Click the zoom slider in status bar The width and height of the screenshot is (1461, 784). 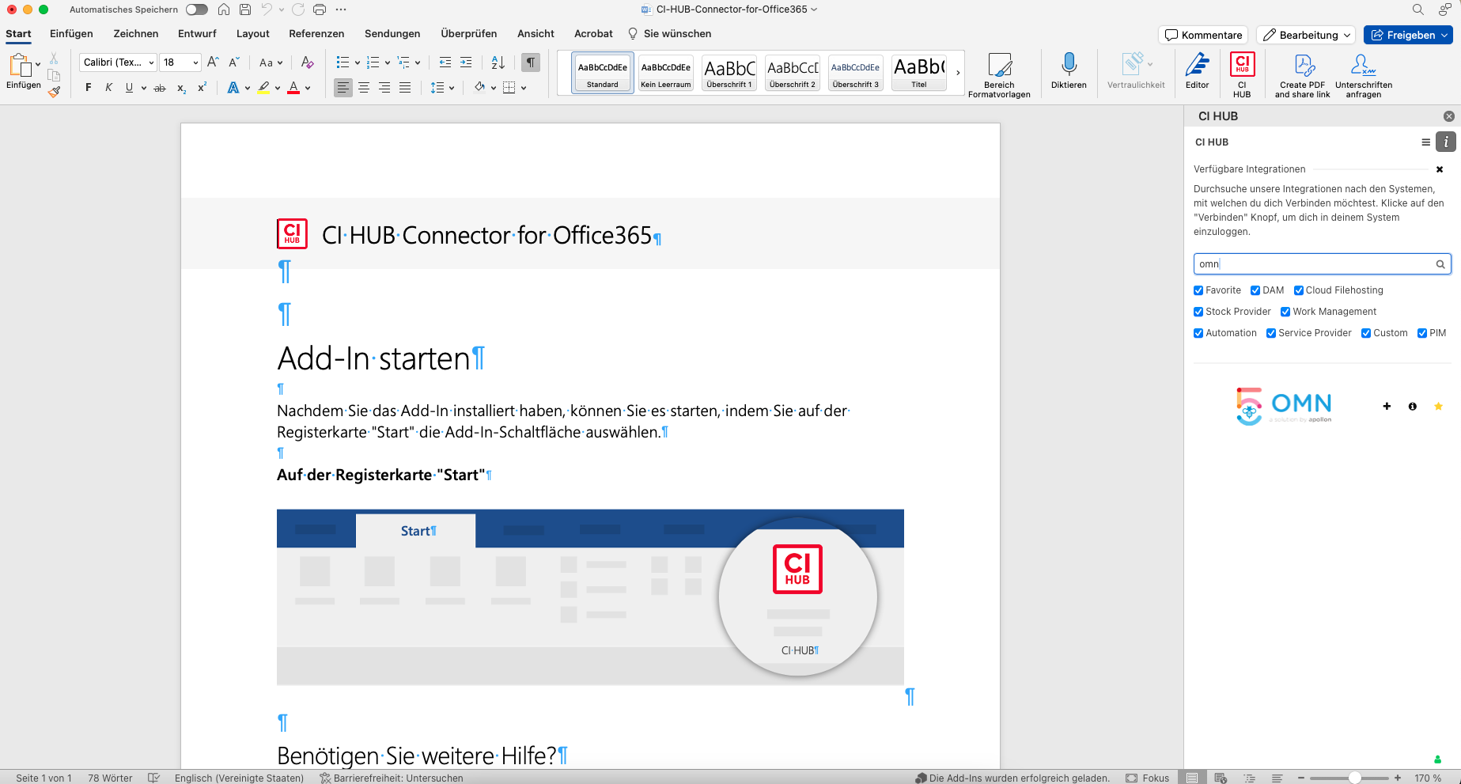1355,778
